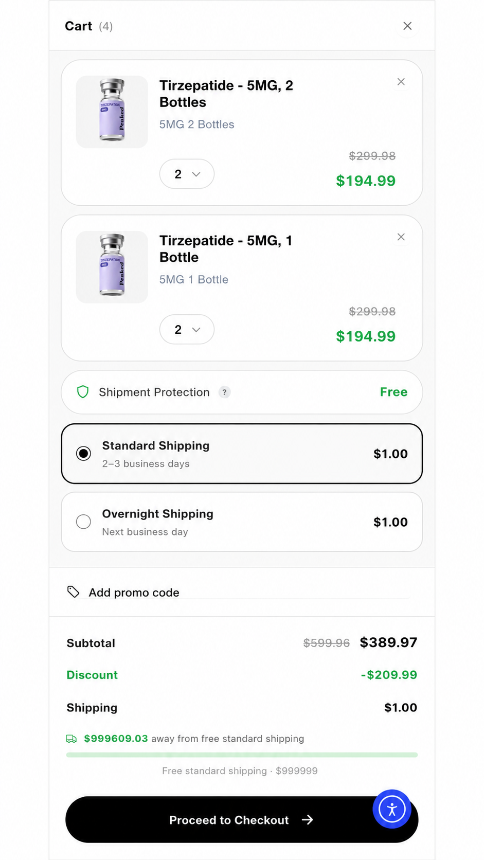
Task: Click the Shipment Protection shield icon
Action: 83,392
